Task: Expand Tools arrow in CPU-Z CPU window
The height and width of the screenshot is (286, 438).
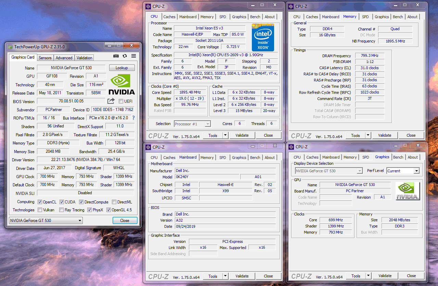Action: click(x=225, y=135)
